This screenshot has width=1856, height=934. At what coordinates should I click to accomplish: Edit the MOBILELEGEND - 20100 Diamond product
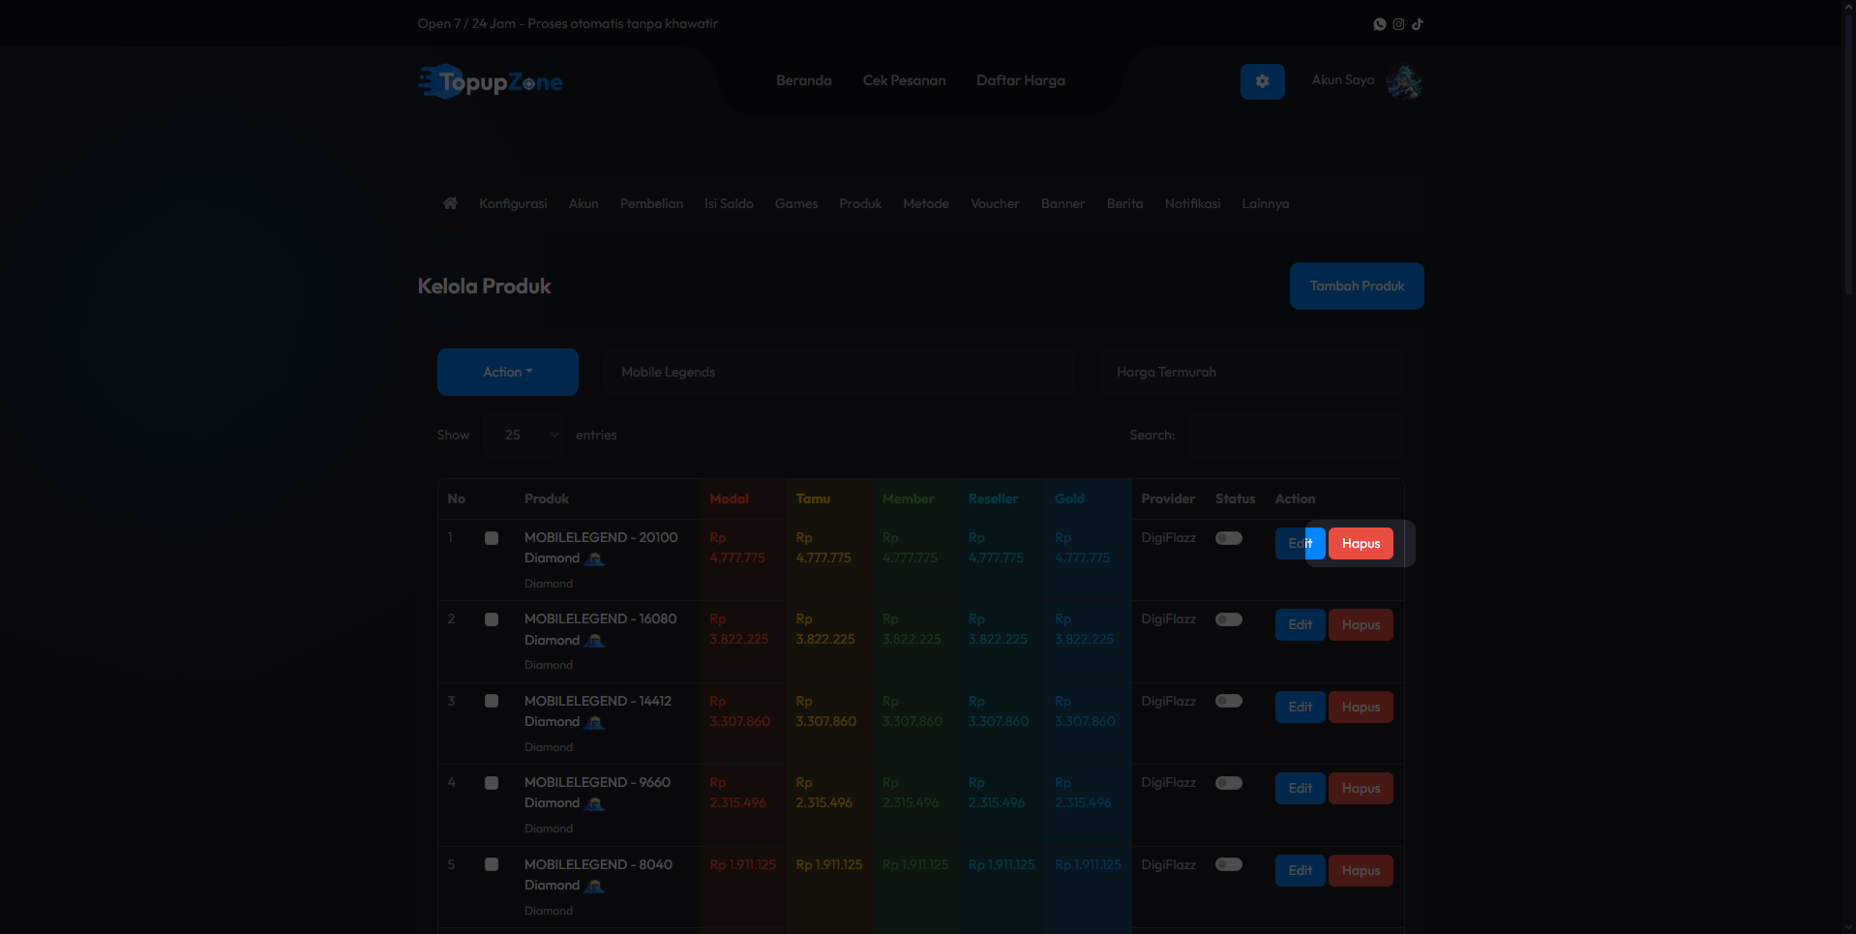pos(1300,543)
